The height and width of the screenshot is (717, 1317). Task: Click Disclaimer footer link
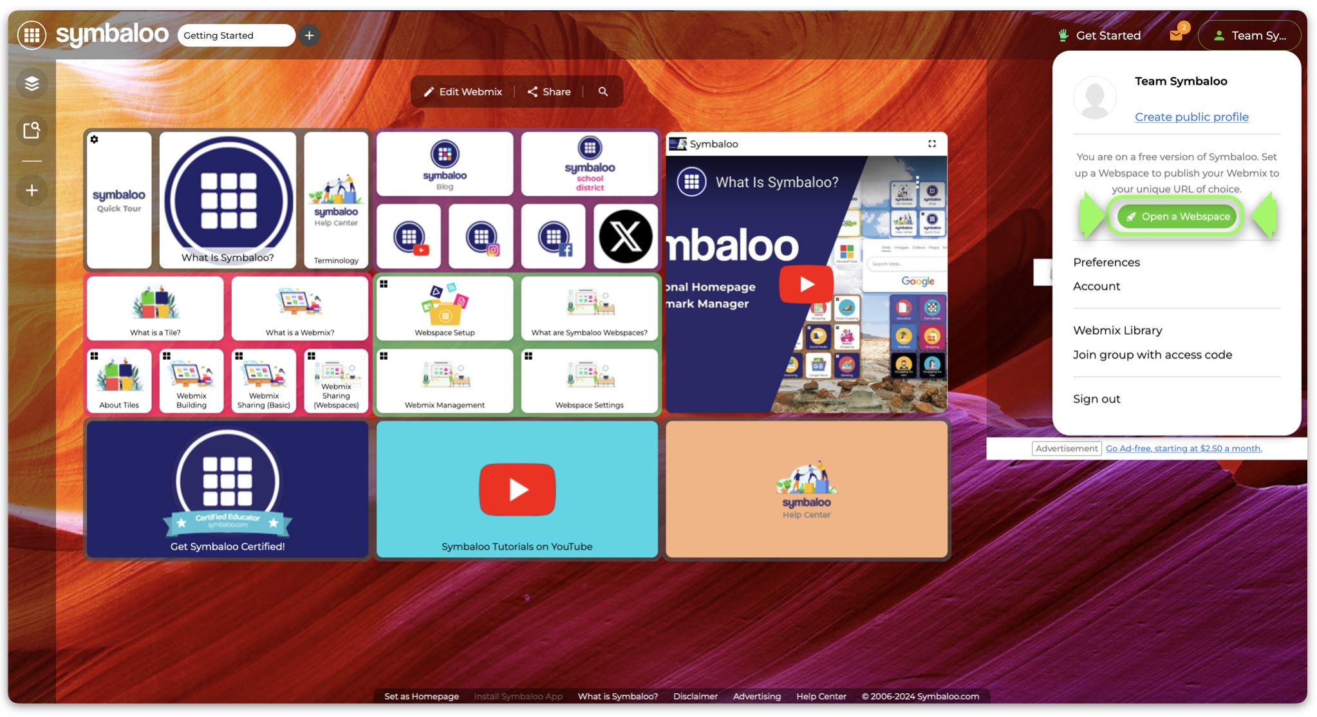(695, 696)
